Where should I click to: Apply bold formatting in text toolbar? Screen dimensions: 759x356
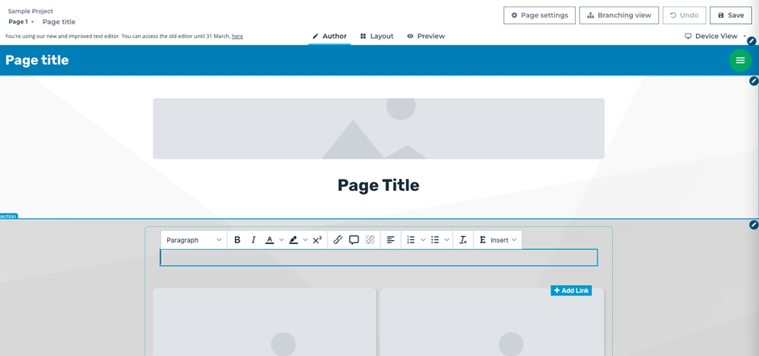point(237,240)
